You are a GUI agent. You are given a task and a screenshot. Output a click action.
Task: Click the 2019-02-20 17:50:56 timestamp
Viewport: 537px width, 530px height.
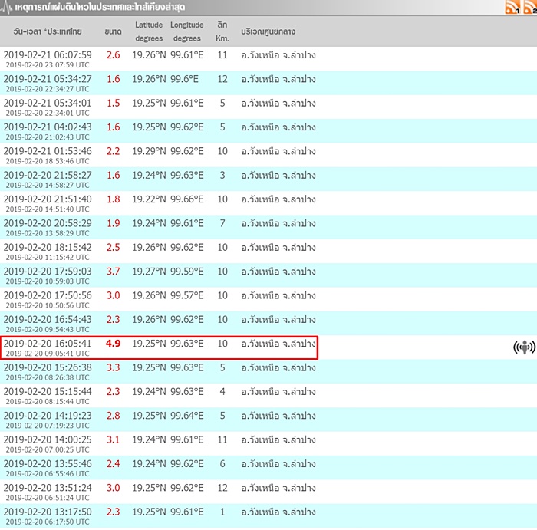(x=48, y=295)
